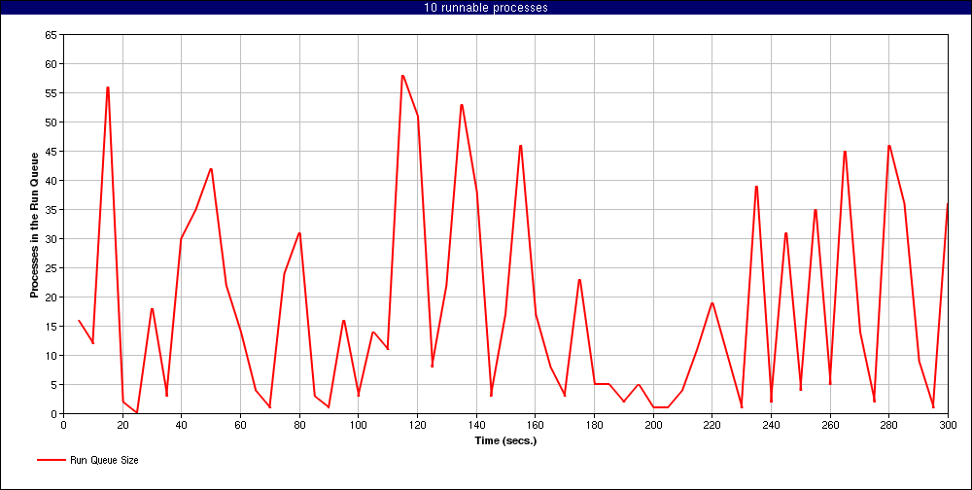The width and height of the screenshot is (972, 490).
Task: Click the x-axis label 60
Action: [240, 425]
